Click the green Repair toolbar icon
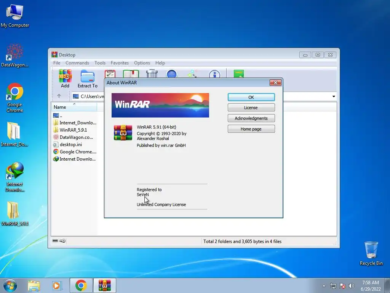This screenshot has height=293, width=390. tap(239, 74)
